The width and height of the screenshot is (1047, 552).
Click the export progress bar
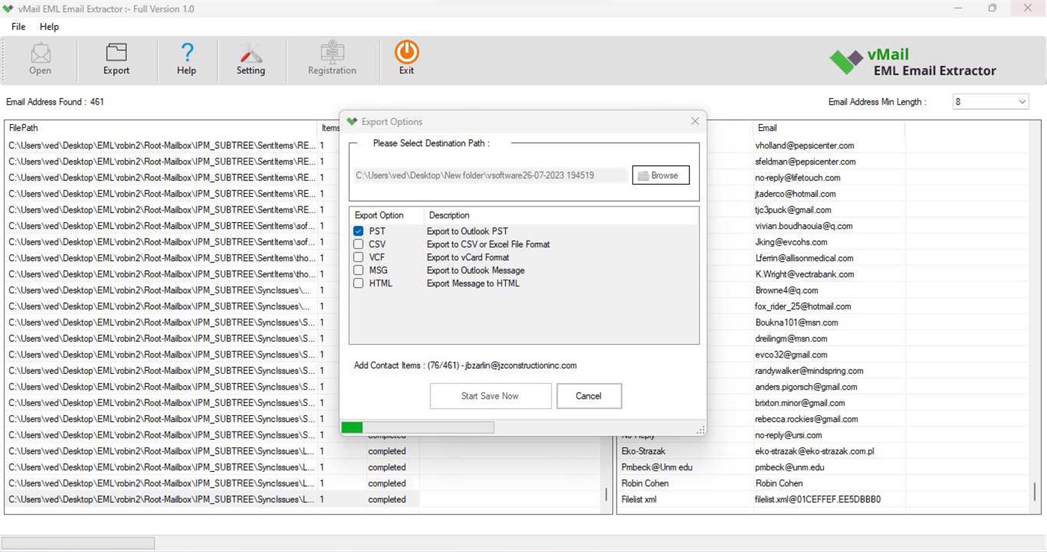pyautogui.click(x=419, y=426)
